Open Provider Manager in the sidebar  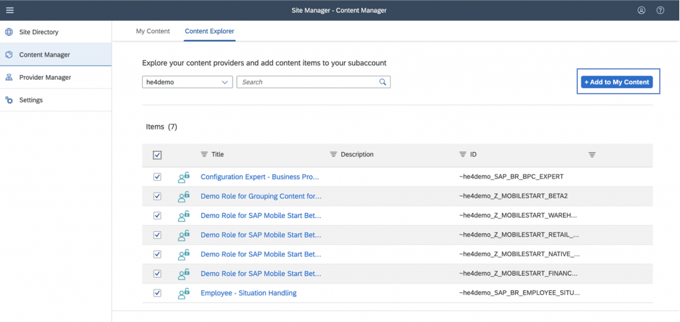[x=56, y=78]
